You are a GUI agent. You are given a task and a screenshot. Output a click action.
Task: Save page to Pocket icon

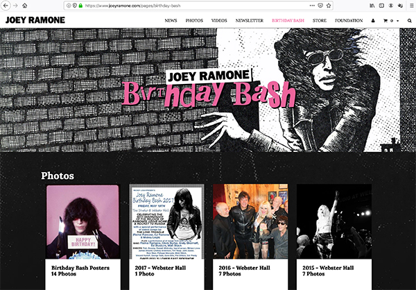click(x=320, y=6)
